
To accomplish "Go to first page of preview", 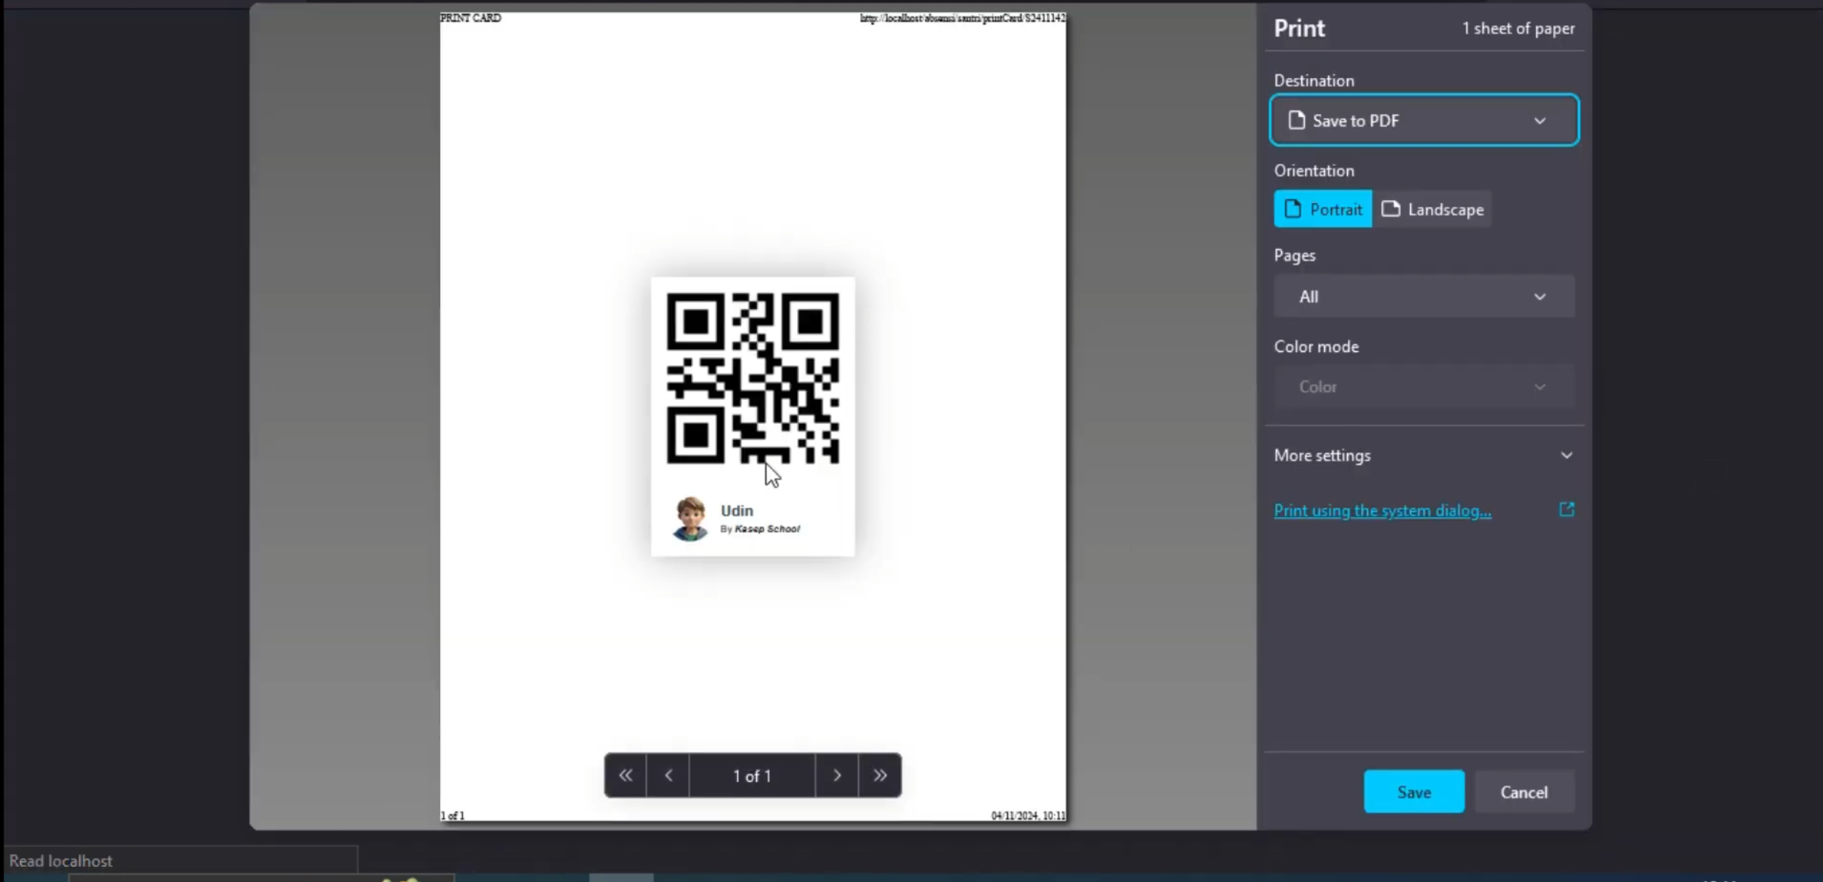I will click(625, 775).
